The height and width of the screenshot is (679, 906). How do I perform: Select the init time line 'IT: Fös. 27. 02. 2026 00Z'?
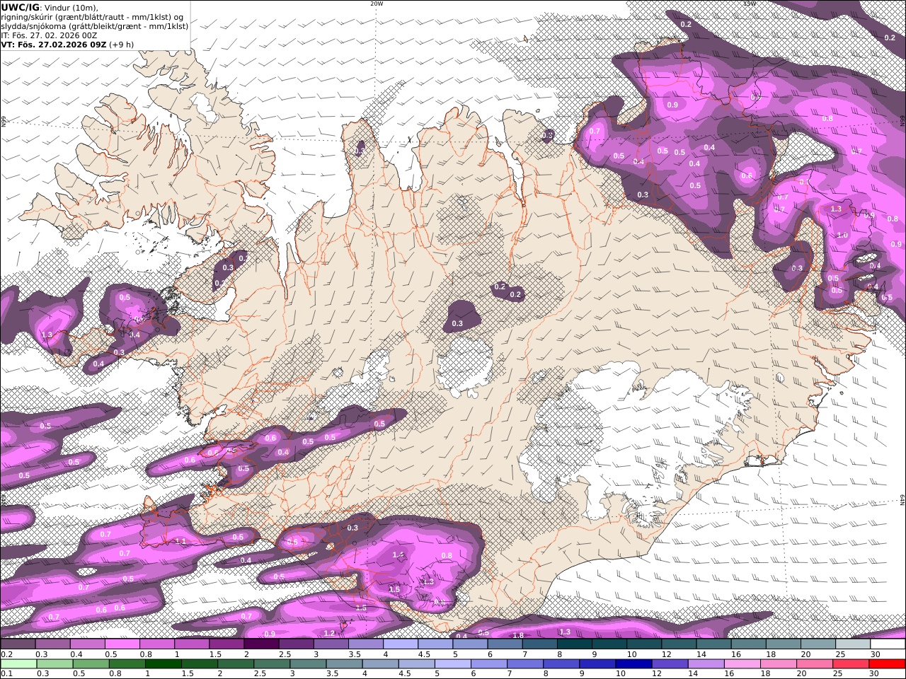click(x=49, y=35)
